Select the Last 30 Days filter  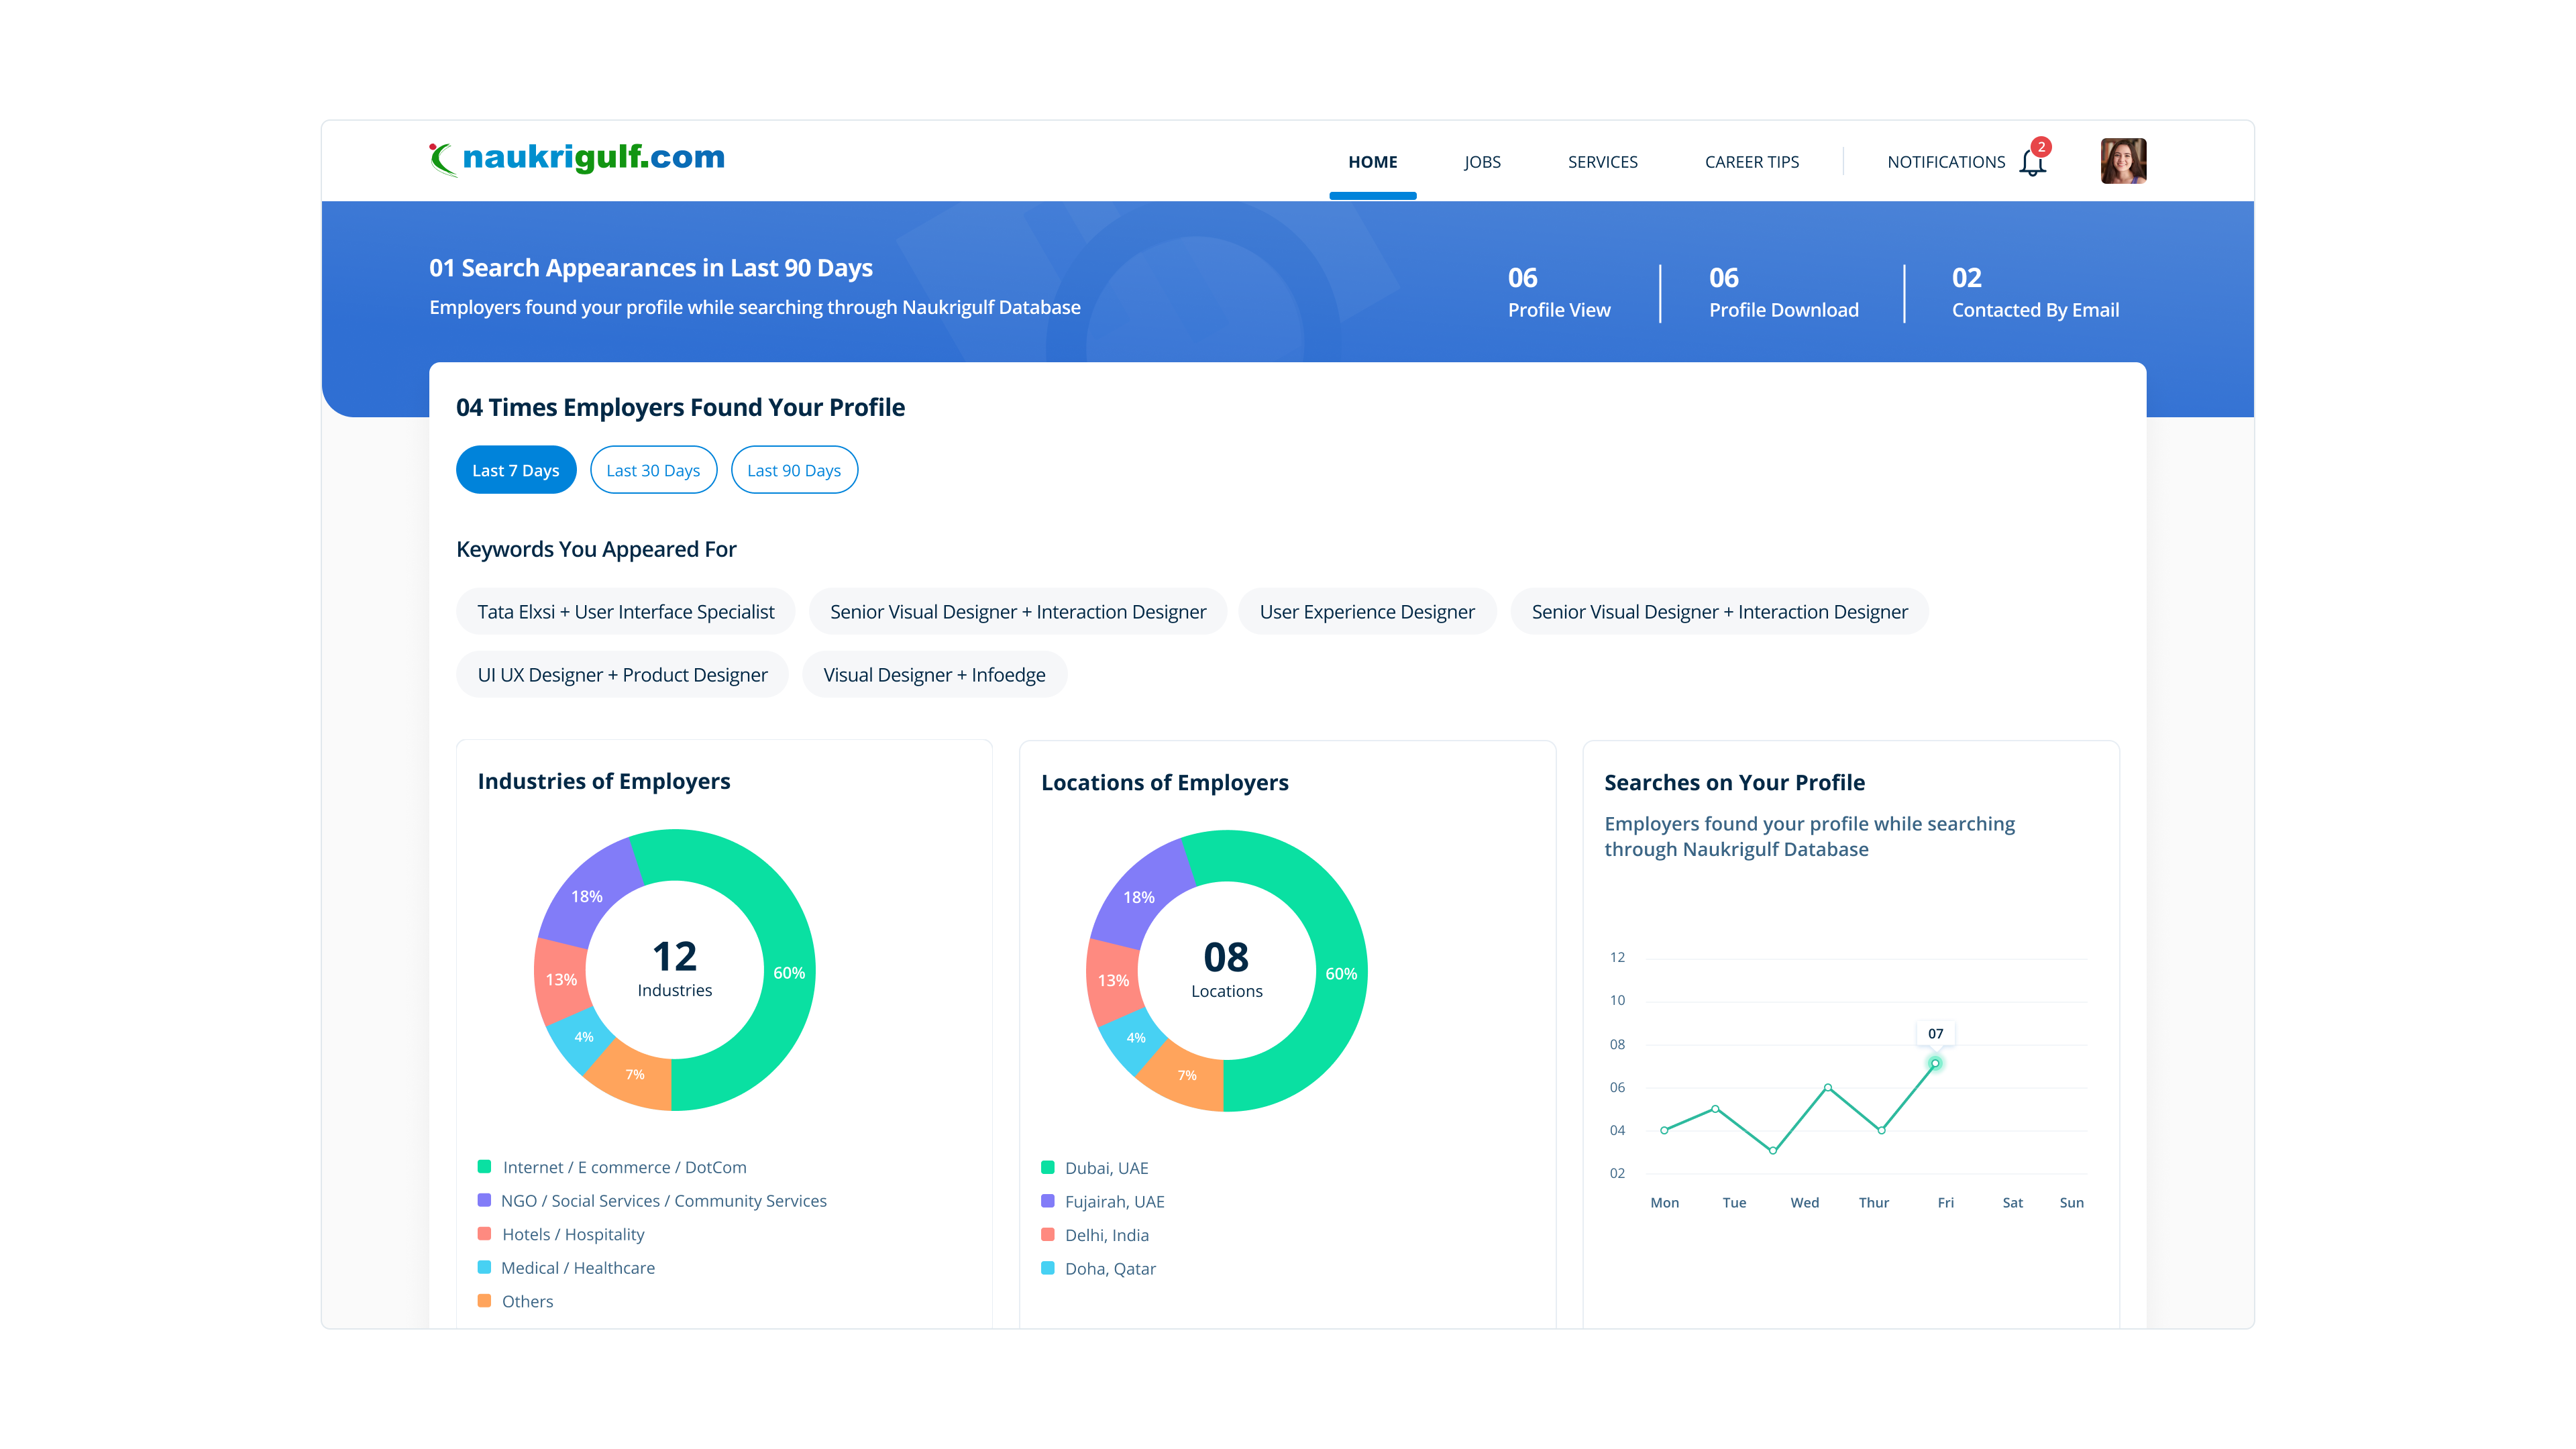(x=653, y=470)
